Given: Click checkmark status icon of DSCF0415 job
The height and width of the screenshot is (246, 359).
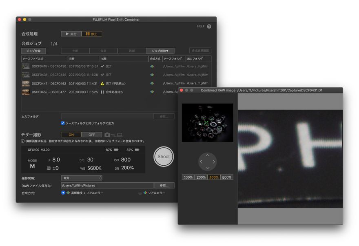Looking at the screenshot, I should click(102, 66).
